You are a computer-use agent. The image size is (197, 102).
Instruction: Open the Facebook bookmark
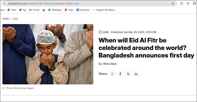pyautogui.click(x=83, y=10)
